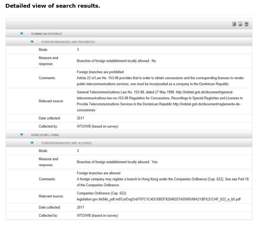Download the search results as CSV
The image size is (256, 227).
tap(246, 24)
